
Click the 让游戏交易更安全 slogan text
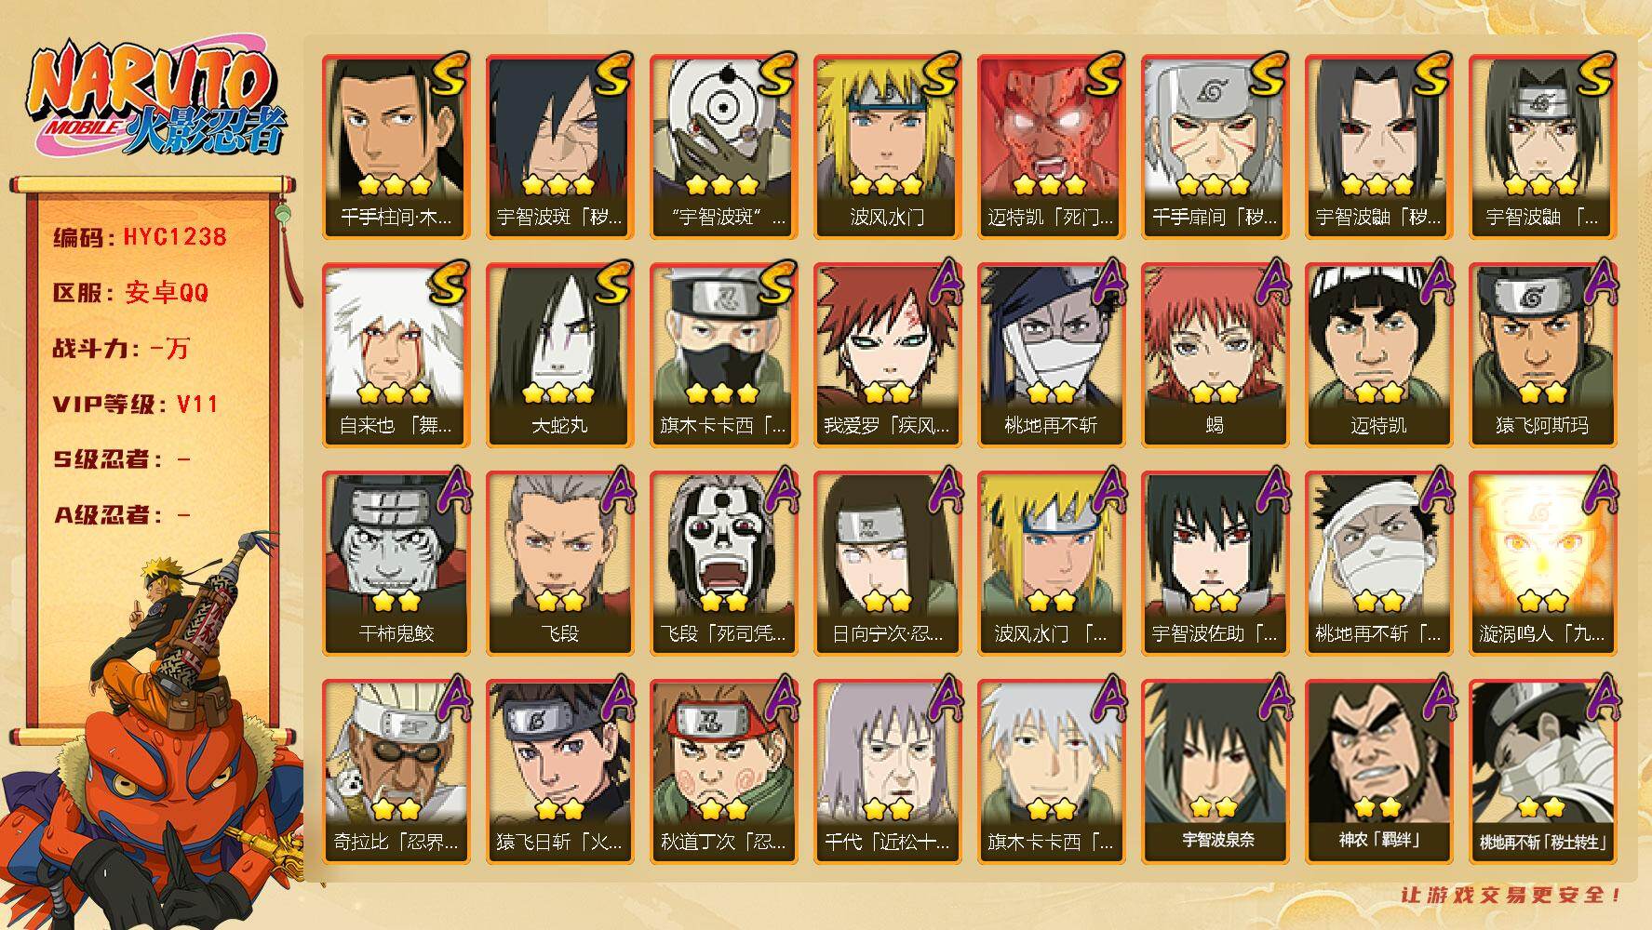1512,895
